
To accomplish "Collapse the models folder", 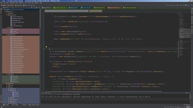I will [7, 74].
